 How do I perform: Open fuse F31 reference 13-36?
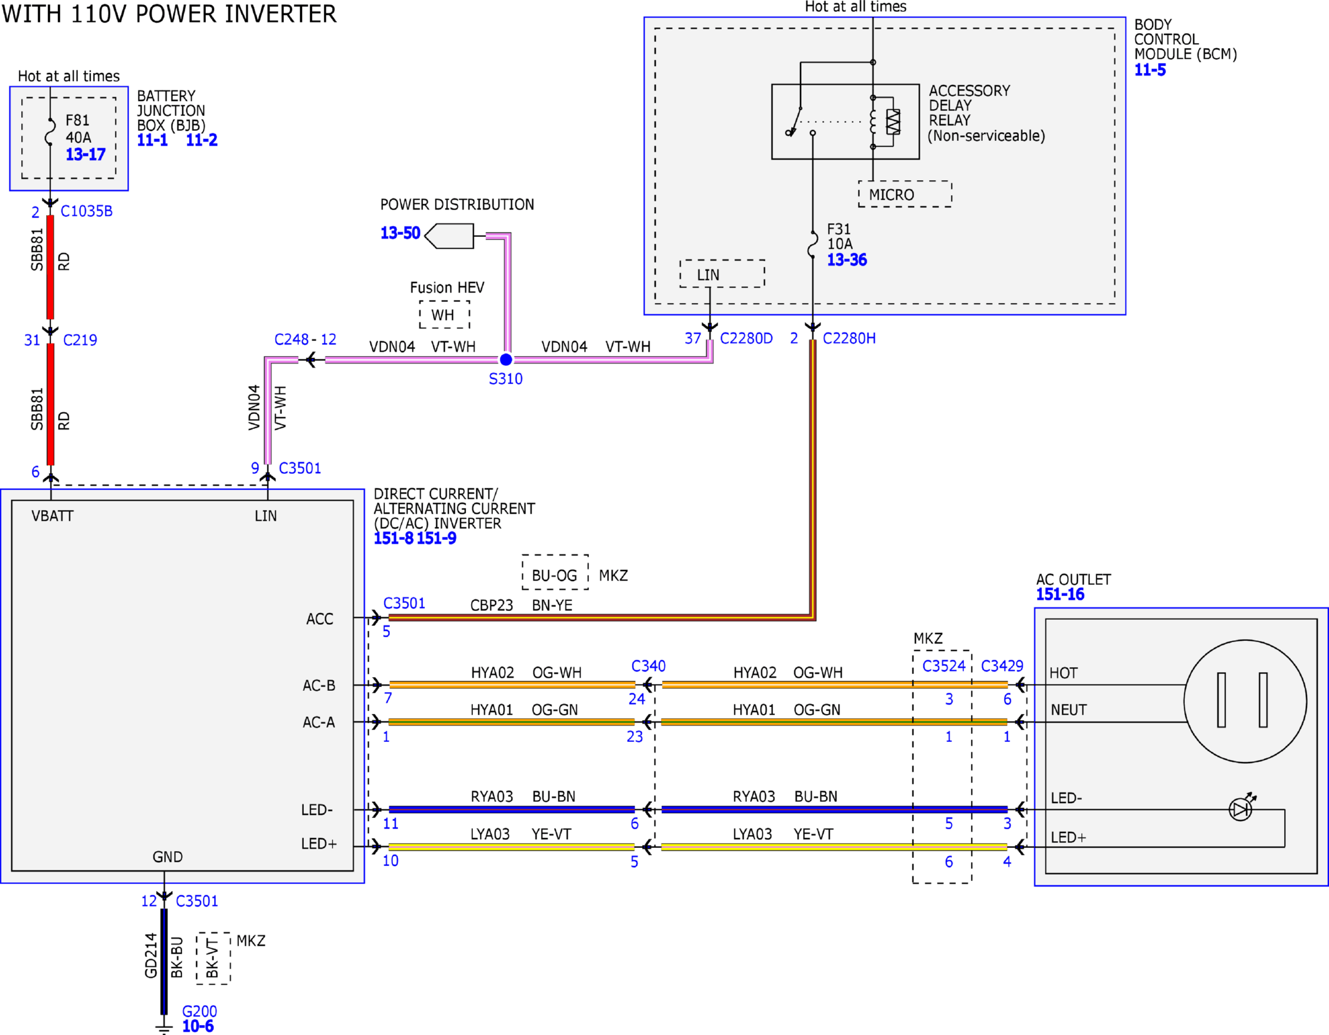[847, 260]
